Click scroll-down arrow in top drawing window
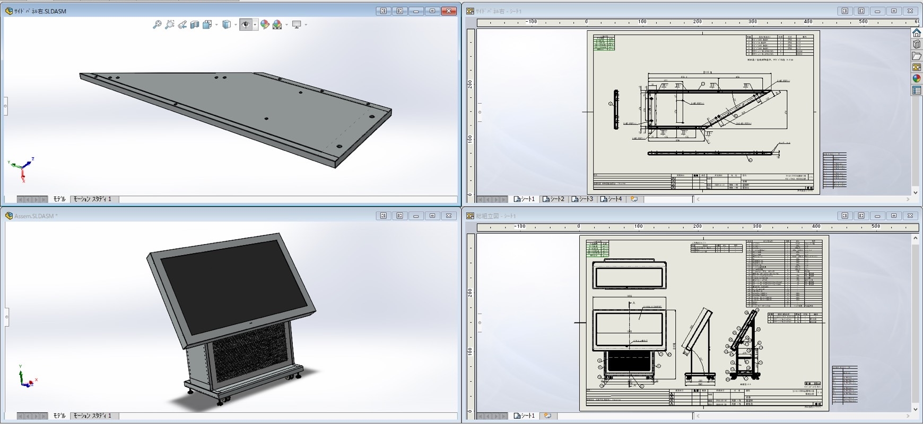Viewport: 923px width, 424px height. [x=915, y=192]
